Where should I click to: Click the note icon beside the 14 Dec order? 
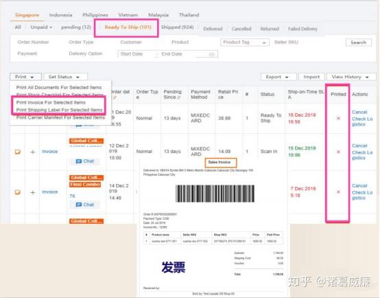[x=17, y=192]
